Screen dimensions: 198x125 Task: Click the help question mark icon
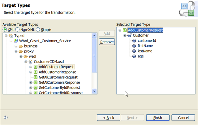point(6,118)
